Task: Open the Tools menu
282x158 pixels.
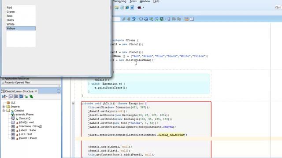Action: [x=133, y=1]
